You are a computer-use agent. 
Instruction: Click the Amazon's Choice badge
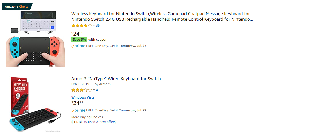click(x=17, y=7)
